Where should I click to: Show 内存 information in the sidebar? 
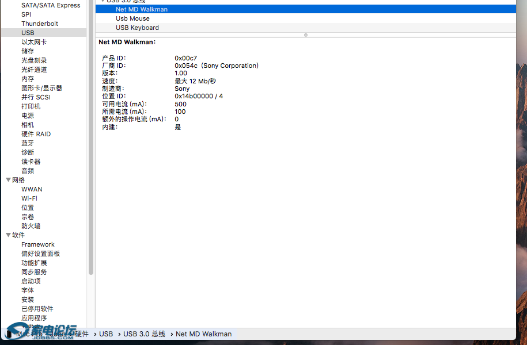coord(28,79)
